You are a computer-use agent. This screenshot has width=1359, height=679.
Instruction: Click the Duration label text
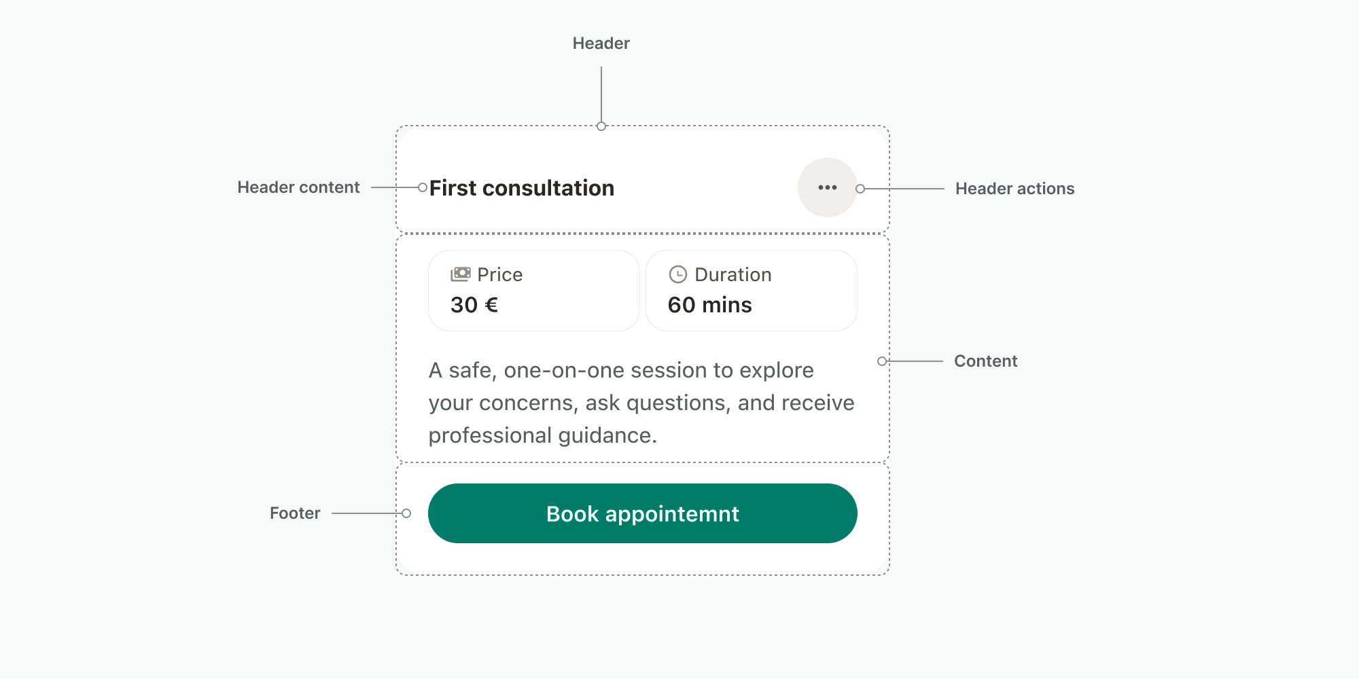pyautogui.click(x=733, y=274)
